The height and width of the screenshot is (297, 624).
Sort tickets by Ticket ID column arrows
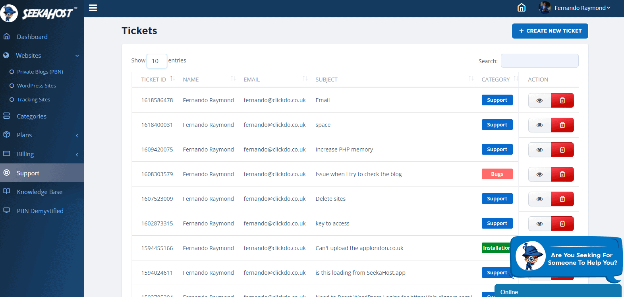coord(172,79)
